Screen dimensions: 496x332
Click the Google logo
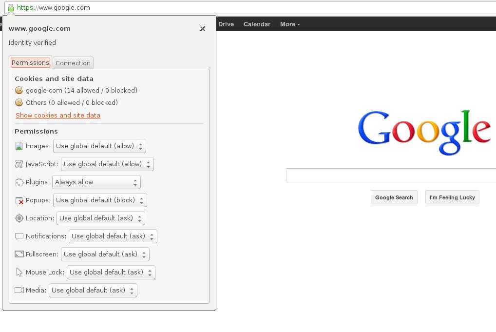click(424, 132)
